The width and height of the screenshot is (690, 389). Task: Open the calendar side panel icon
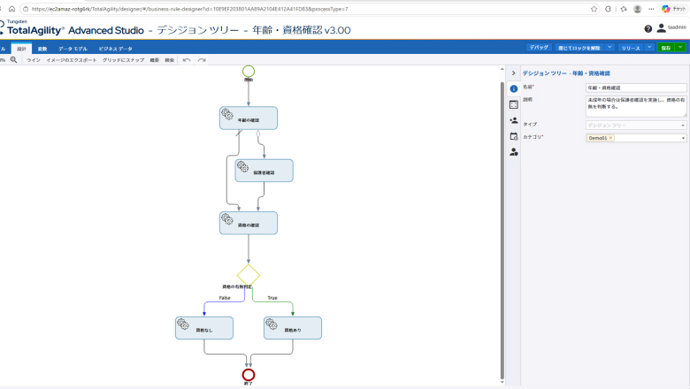pos(514,136)
